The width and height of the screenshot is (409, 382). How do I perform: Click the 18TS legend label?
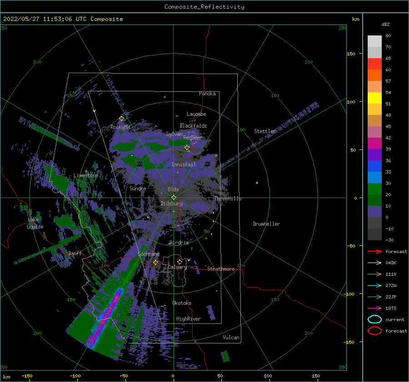pos(391,308)
